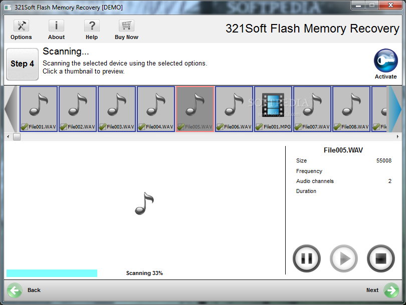Click the thumbnail scrollbar right arrow
Screen dimensions: 406x305
(397, 136)
